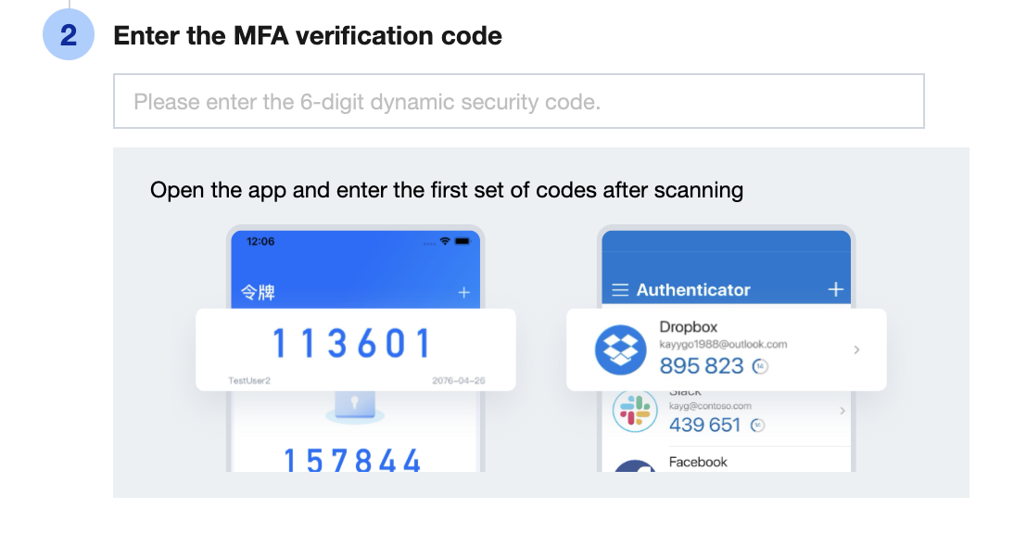Select the 157844 token code
The height and width of the screenshot is (534, 1014).
pos(352,461)
